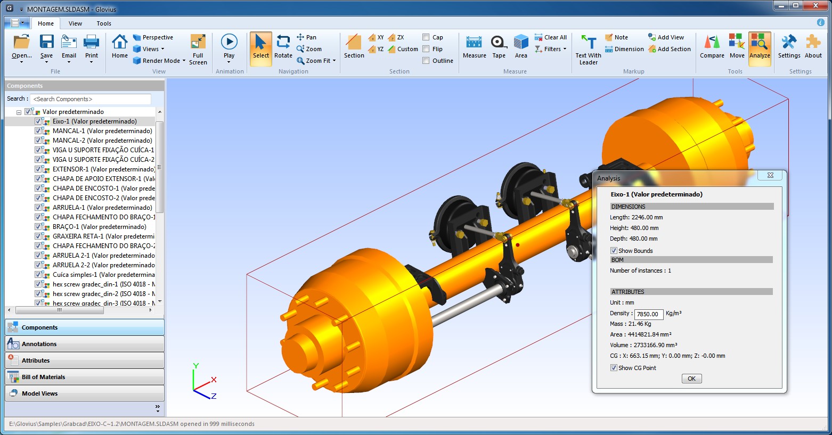This screenshot has width=832, height=435.
Task: Toggle Perspective view
Action: pos(153,37)
